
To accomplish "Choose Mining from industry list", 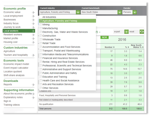I will point(46,25).
